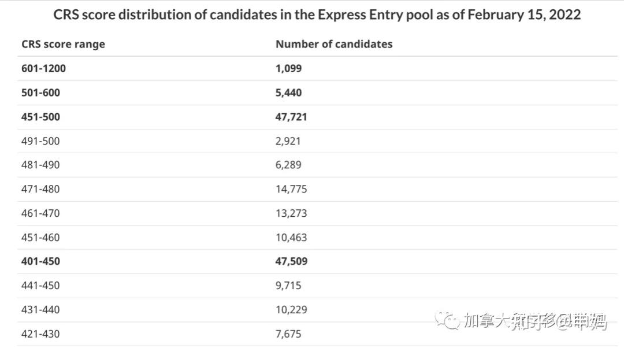This screenshot has height=348, width=624.
Task: Click the 47,509 total value
Action: [x=291, y=261]
